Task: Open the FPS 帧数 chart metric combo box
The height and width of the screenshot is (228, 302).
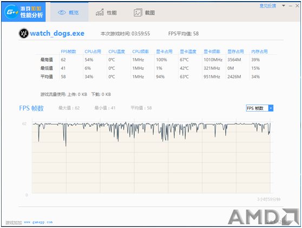Action: coord(260,108)
